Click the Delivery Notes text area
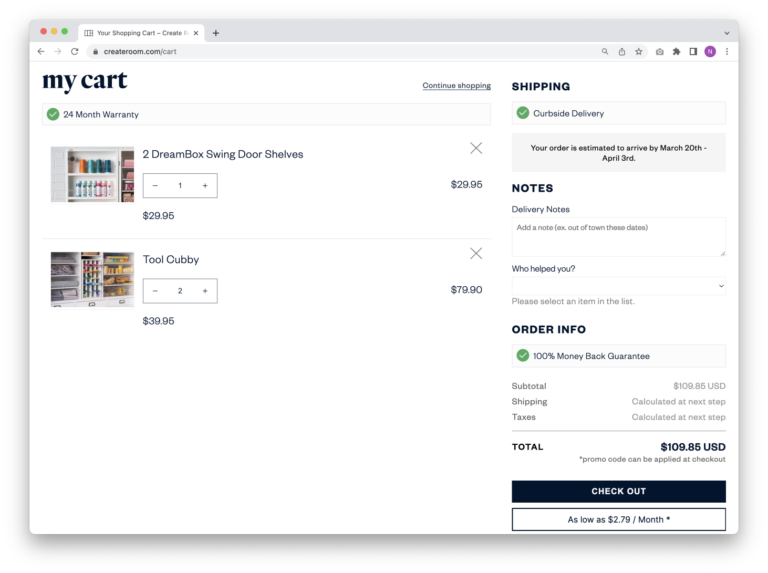 coord(619,237)
